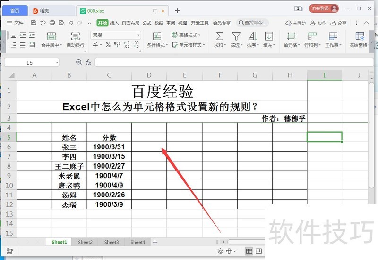Click the insert function fx icon

(x=88, y=63)
